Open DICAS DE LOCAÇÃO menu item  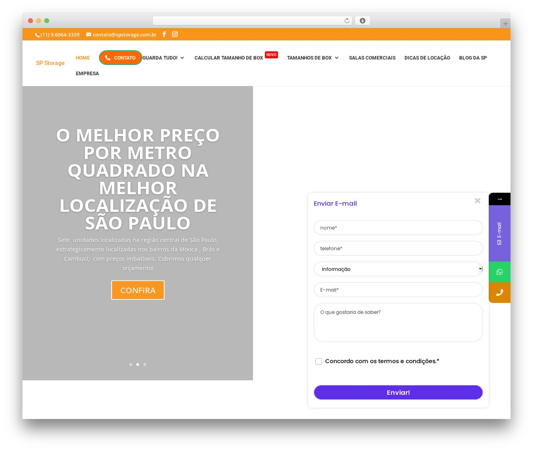pos(427,58)
